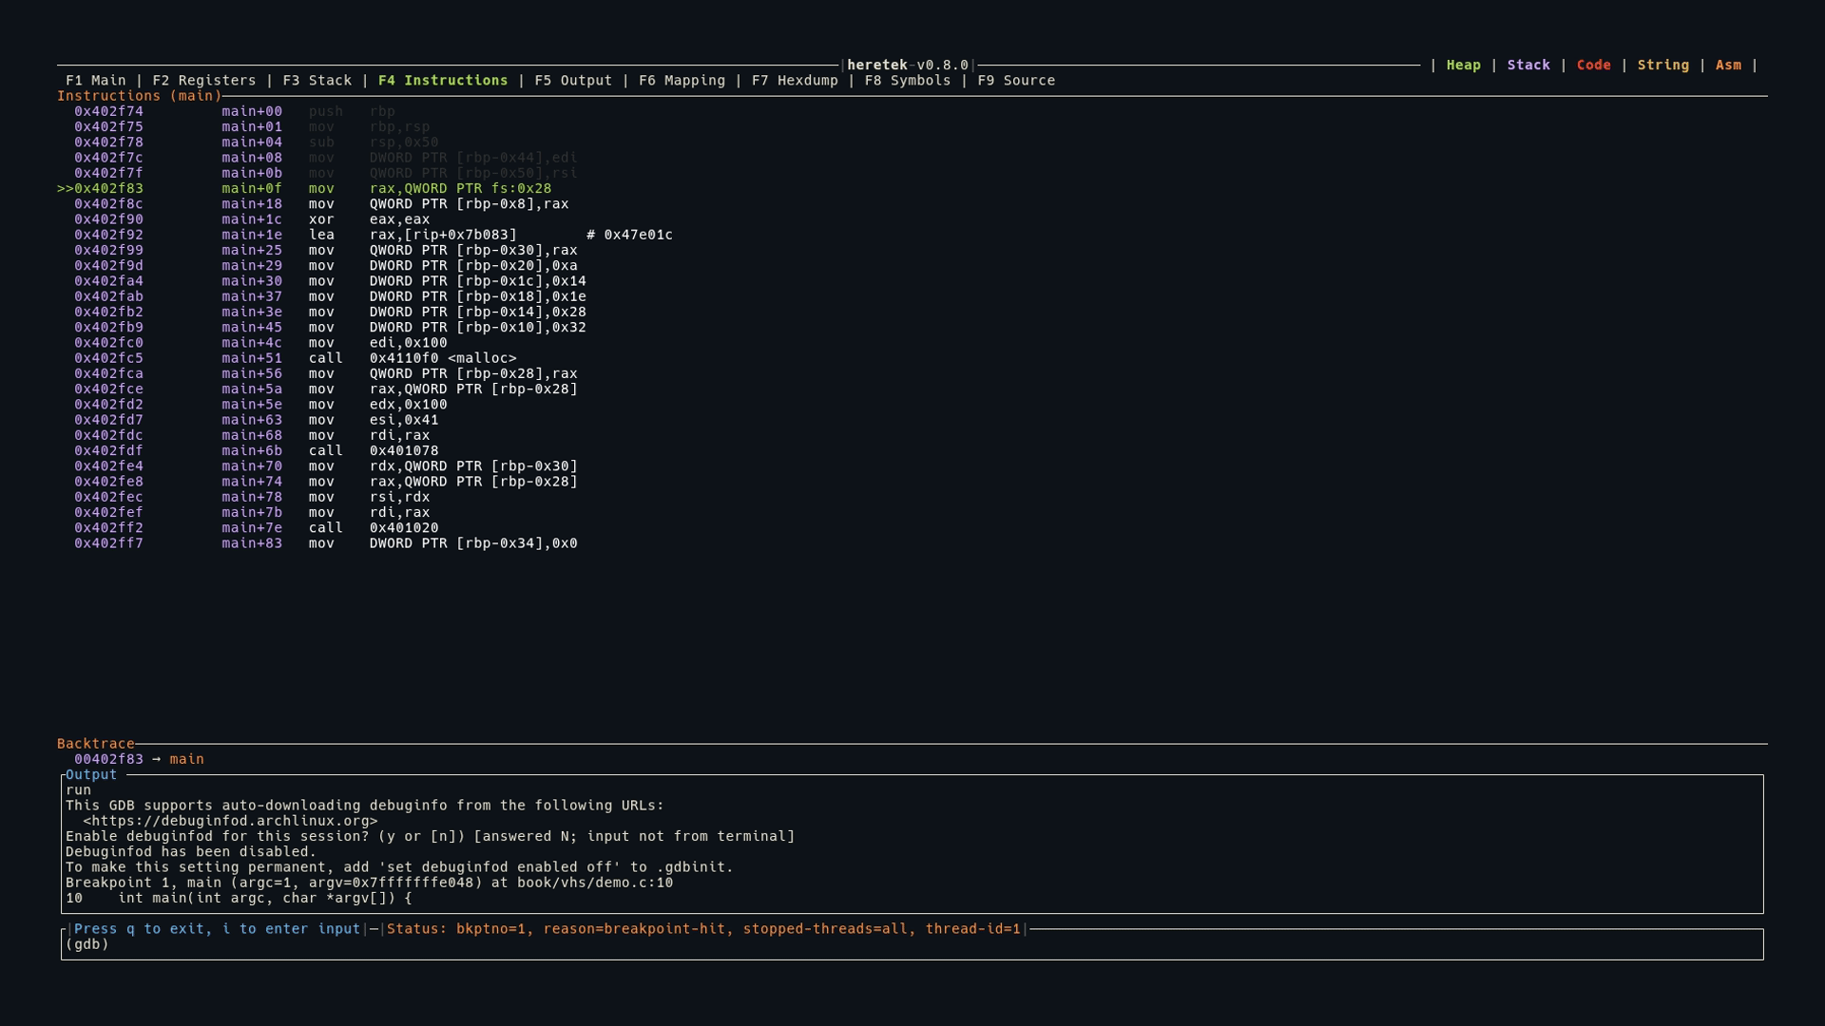Click the call malloc instruction line

413,358
